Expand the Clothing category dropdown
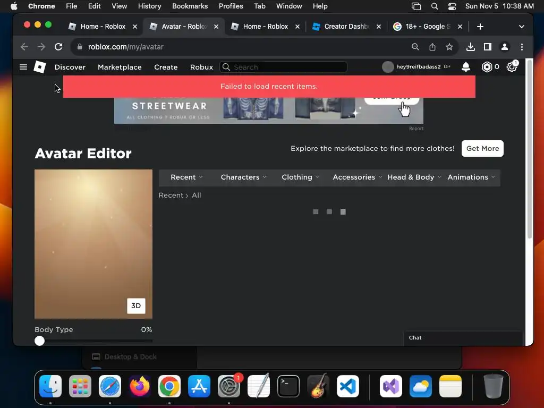Viewport: 544px width, 408px height. (x=301, y=177)
